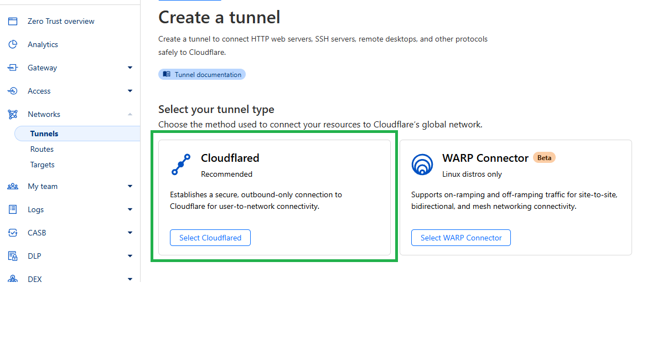This screenshot has width=652, height=359.
Task: Click the DEX menu label
Action: (35, 279)
